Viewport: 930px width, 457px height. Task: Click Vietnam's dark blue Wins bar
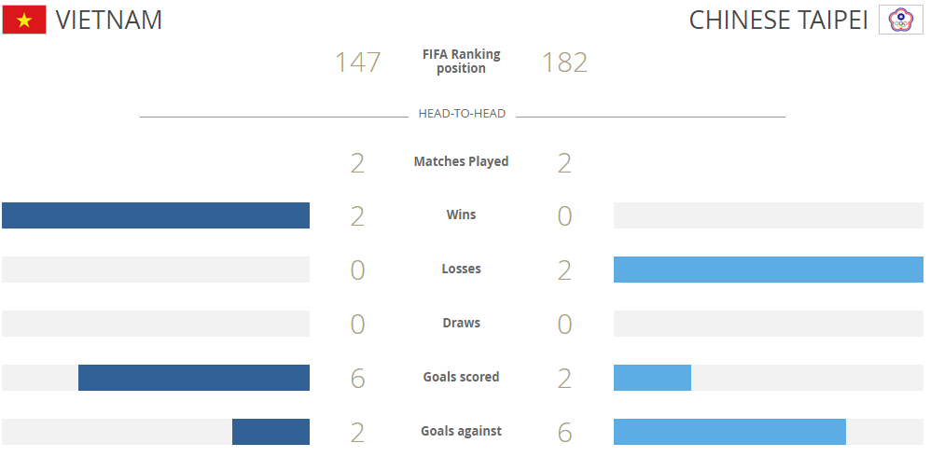pos(156,215)
